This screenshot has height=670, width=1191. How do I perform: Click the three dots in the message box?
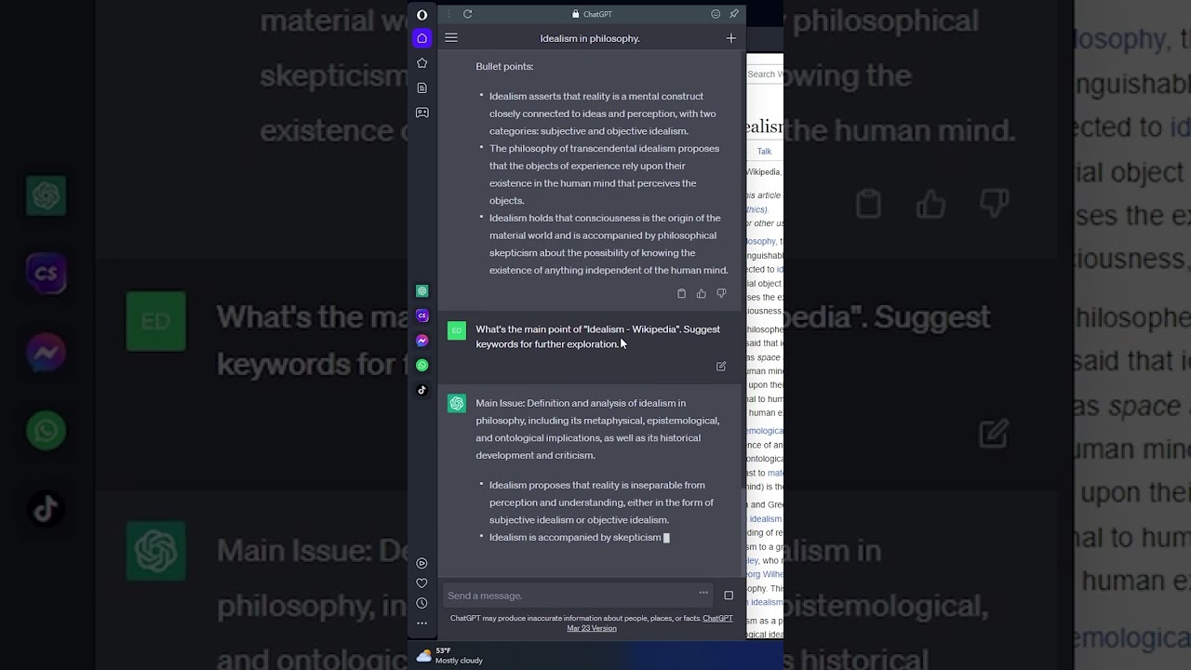click(x=703, y=593)
